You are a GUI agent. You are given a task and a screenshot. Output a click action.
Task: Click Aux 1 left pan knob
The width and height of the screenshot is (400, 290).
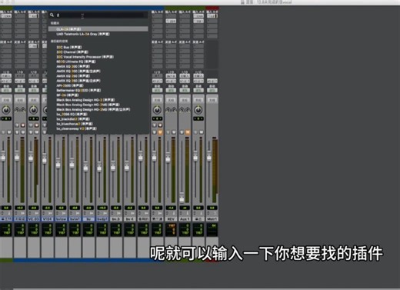pyautogui.click(x=182, y=110)
